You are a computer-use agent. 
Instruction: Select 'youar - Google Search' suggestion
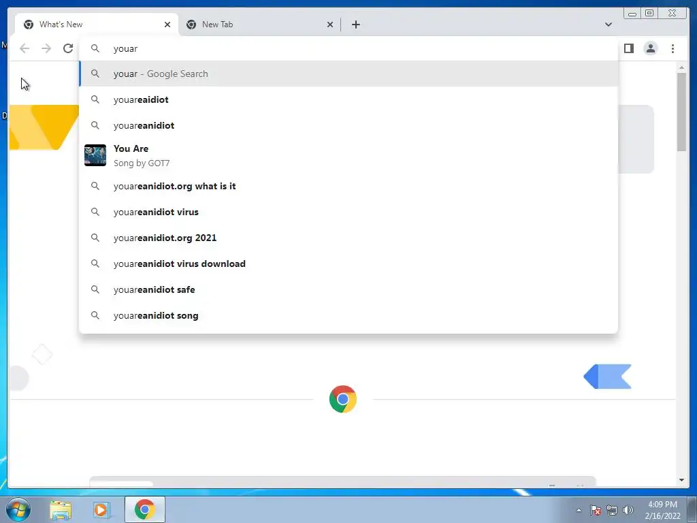tap(348, 74)
